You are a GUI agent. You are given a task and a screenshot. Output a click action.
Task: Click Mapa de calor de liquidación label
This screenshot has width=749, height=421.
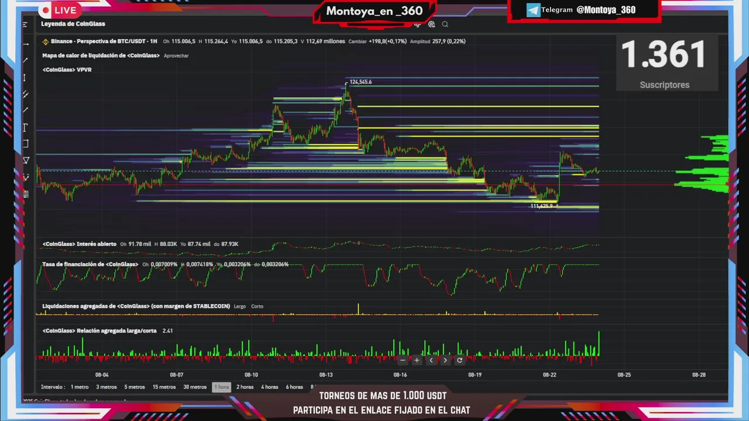point(101,56)
